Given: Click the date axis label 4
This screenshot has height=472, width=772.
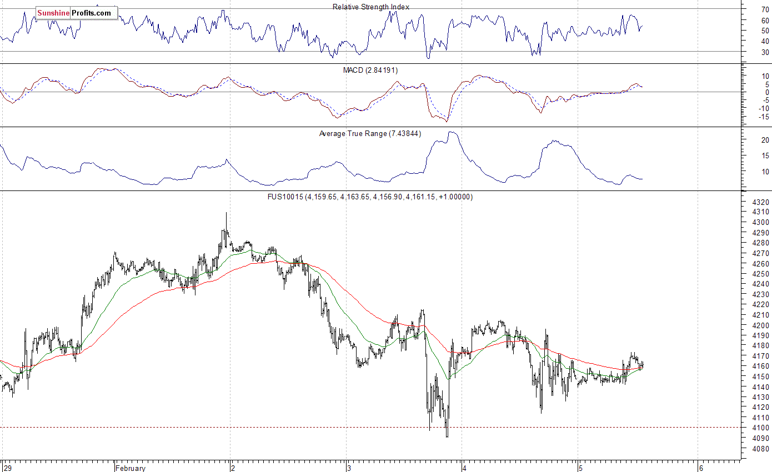Looking at the screenshot, I should [465, 468].
